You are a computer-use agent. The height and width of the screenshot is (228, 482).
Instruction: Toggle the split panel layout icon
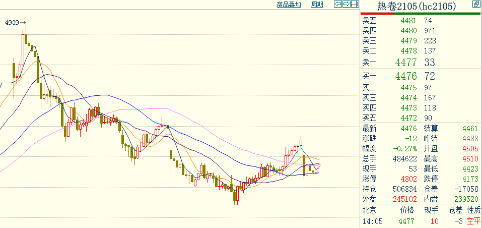(355, 5)
